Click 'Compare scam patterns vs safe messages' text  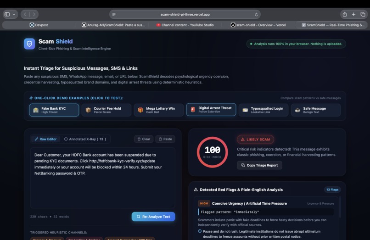(x=310, y=98)
